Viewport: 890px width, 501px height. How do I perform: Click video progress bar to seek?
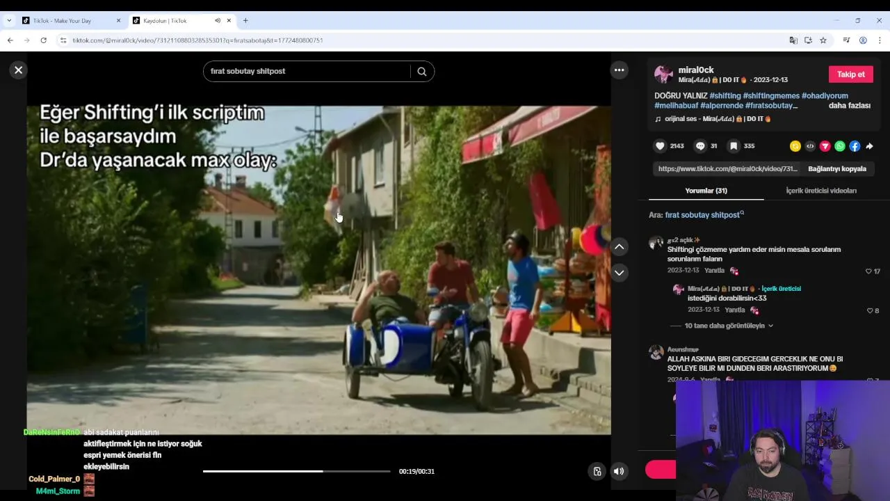pos(297,471)
